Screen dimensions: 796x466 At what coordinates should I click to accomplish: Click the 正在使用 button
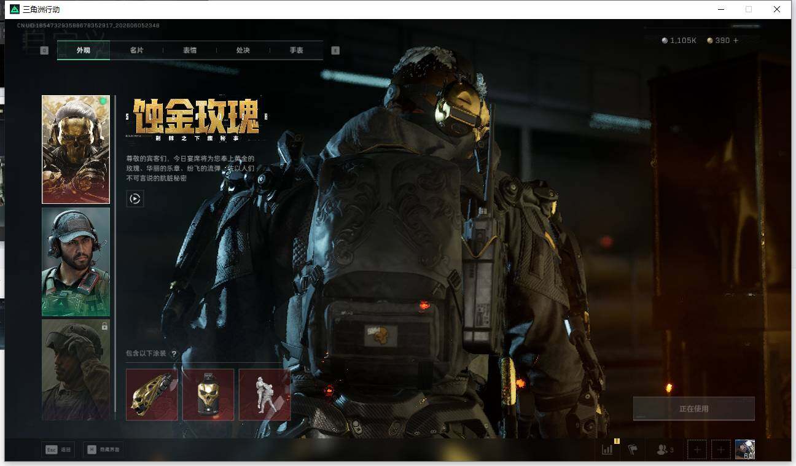(x=694, y=408)
